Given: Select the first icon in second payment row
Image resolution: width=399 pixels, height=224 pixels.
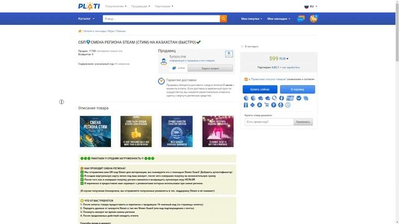Looking at the screenshot, I should pyautogui.click(x=246, y=105).
